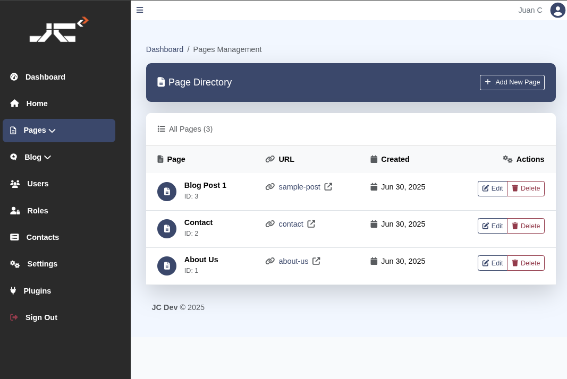Click the ID: 3 text
The image size is (567, 379).
(x=191, y=196)
